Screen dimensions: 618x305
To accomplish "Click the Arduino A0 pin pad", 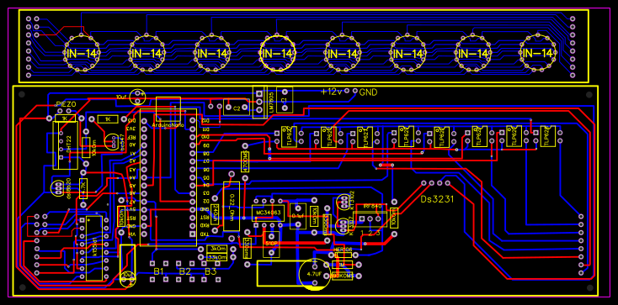I will (x=144, y=145).
